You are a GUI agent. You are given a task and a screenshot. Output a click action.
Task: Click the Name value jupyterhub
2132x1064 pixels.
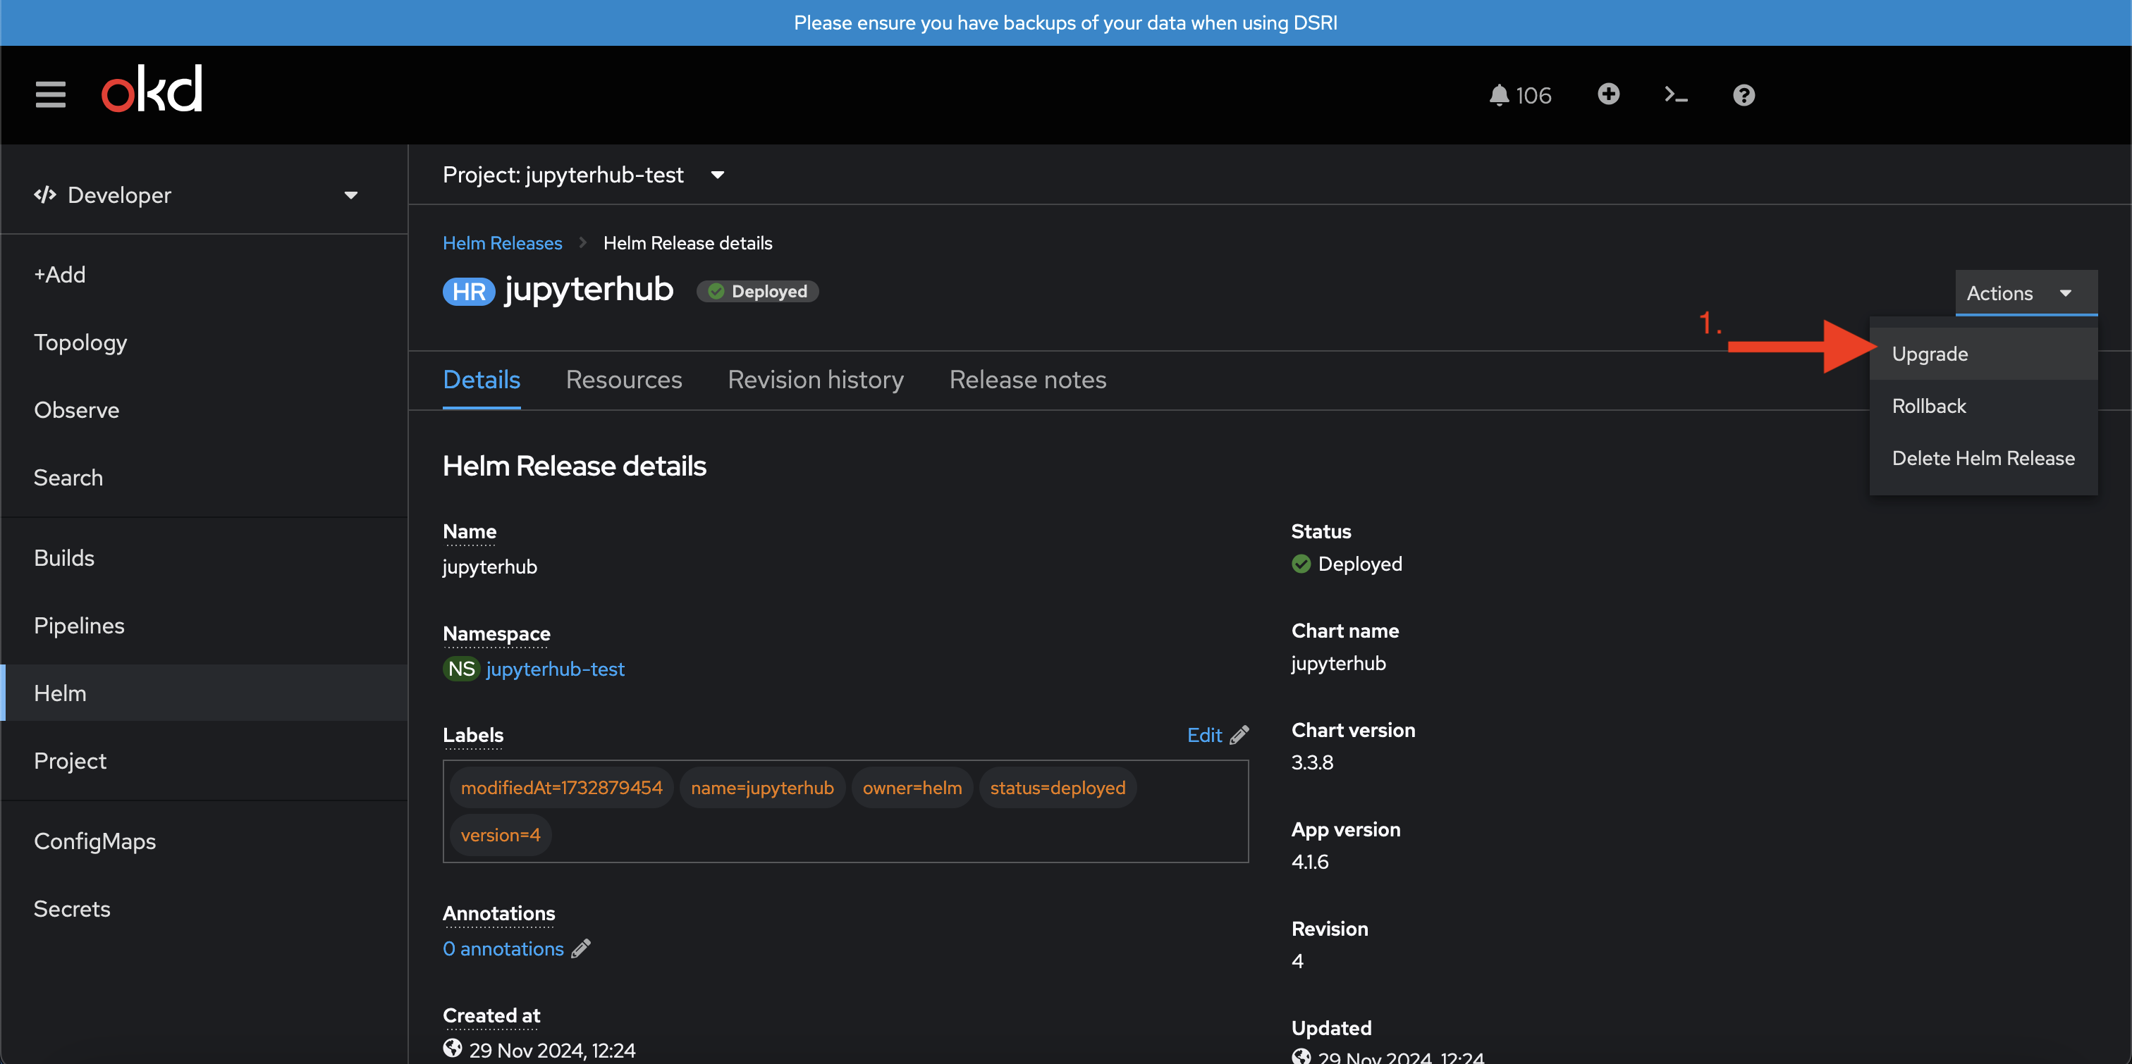click(490, 567)
